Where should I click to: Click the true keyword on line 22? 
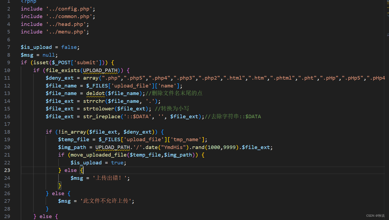pyautogui.click(x=117, y=163)
